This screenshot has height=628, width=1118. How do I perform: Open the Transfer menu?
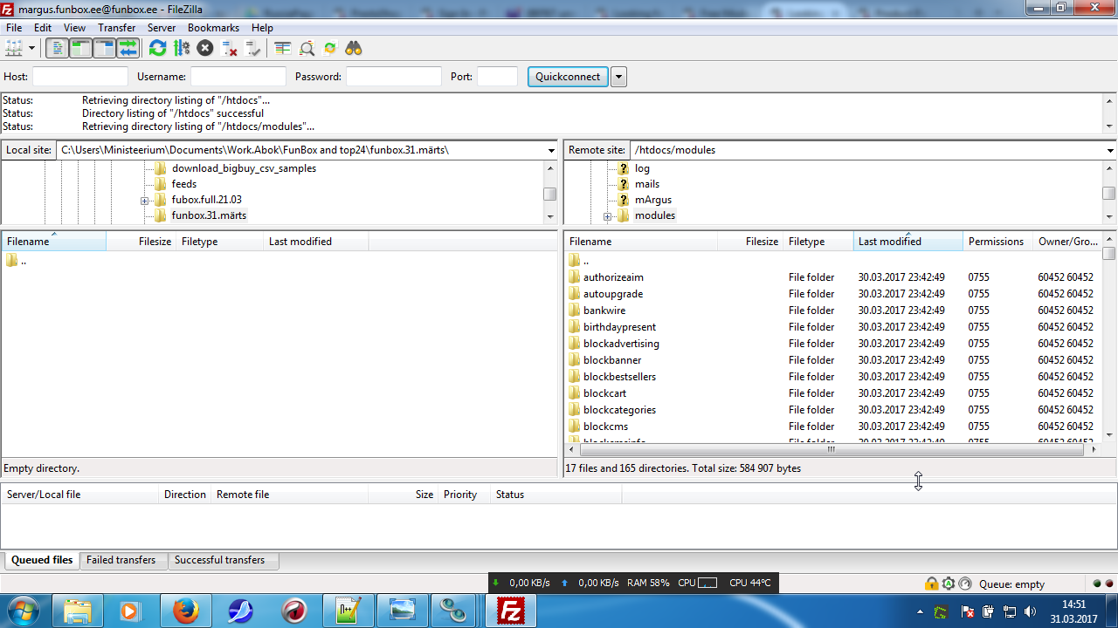point(116,28)
